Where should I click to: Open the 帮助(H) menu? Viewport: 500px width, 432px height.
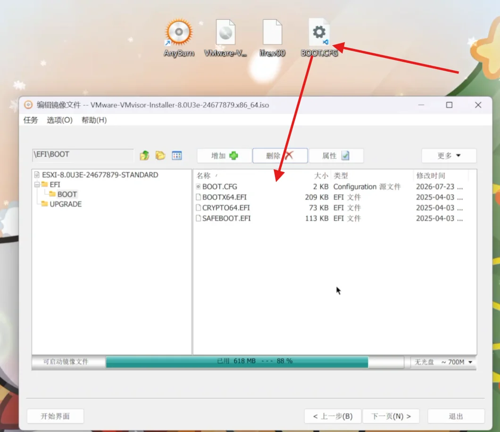pos(94,120)
